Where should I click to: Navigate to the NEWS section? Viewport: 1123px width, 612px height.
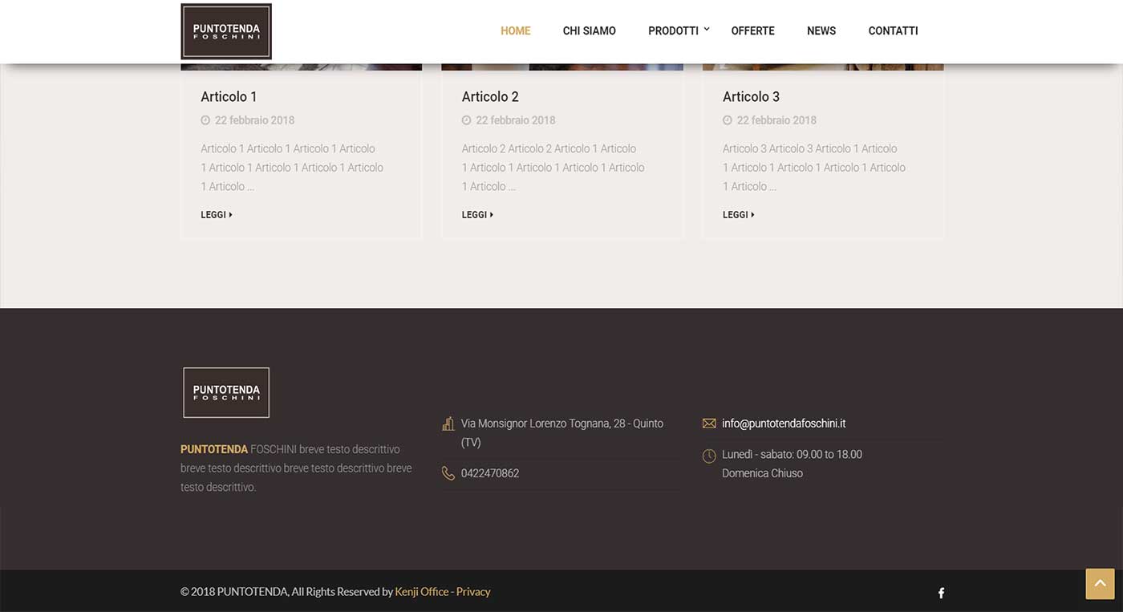point(821,31)
